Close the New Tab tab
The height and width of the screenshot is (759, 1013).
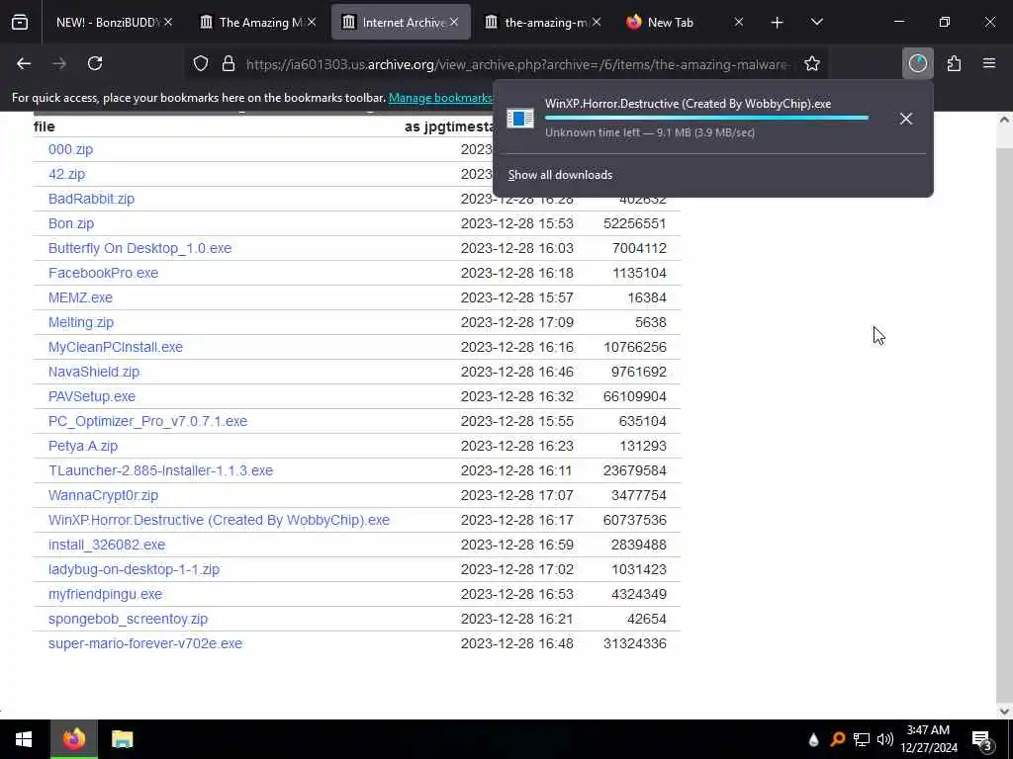pyautogui.click(x=738, y=22)
